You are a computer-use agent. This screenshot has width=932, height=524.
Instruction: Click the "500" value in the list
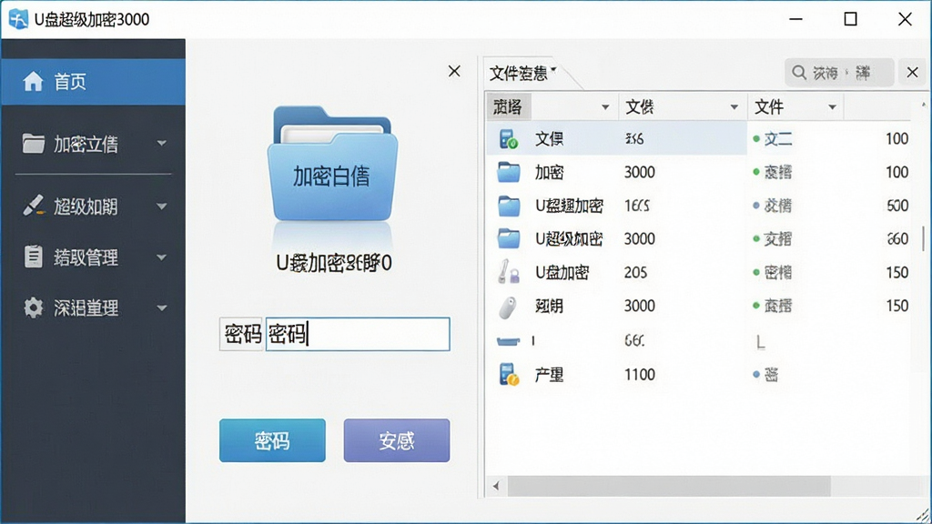pyautogui.click(x=897, y=206)
